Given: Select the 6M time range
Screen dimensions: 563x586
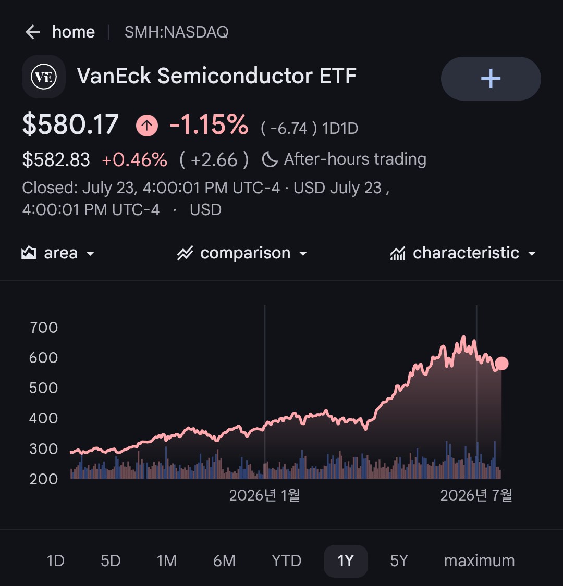Looking at the screenshot, I should tap(224, 560).
